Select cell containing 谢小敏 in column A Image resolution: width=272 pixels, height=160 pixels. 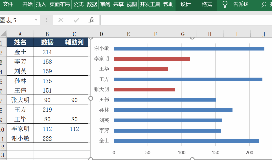pyautogui.click(x=20, y=138)
